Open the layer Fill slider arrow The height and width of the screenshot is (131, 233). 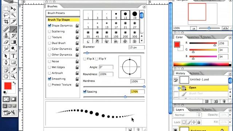click(230, 122)
